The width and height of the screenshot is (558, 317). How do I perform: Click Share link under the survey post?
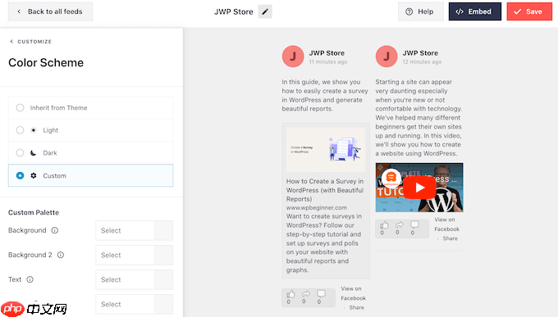coord(357,307)
